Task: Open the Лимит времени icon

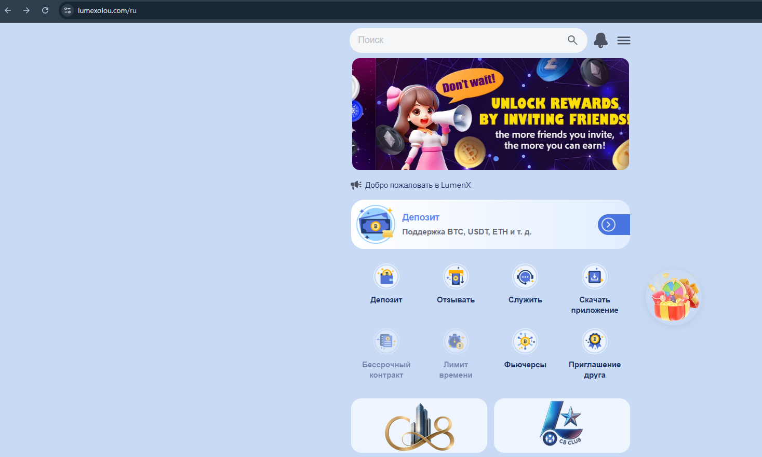Action: click(x=456, y=341)
